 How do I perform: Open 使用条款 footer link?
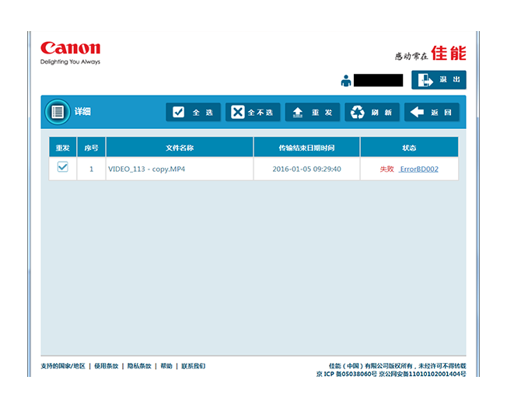coord(106,366)
